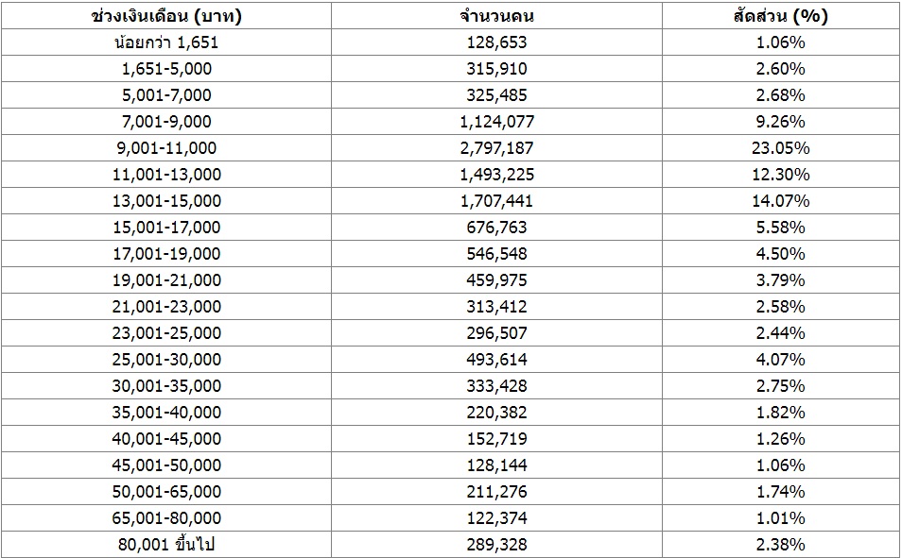Select the 19,001-21,000 salary range cell
The image size is (902, 558).
[x=166, y=280]
